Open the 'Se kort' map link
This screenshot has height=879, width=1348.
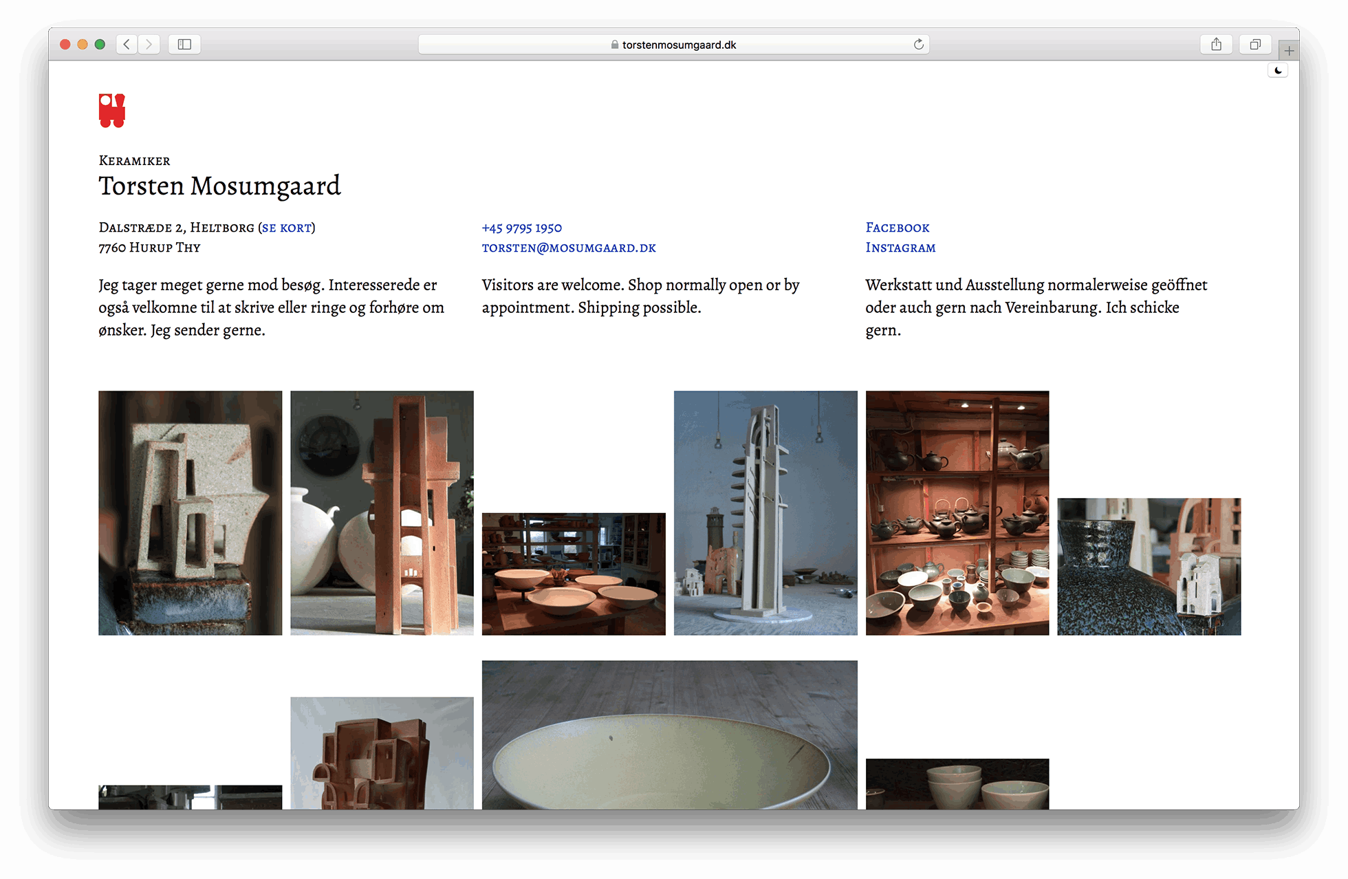287,228
